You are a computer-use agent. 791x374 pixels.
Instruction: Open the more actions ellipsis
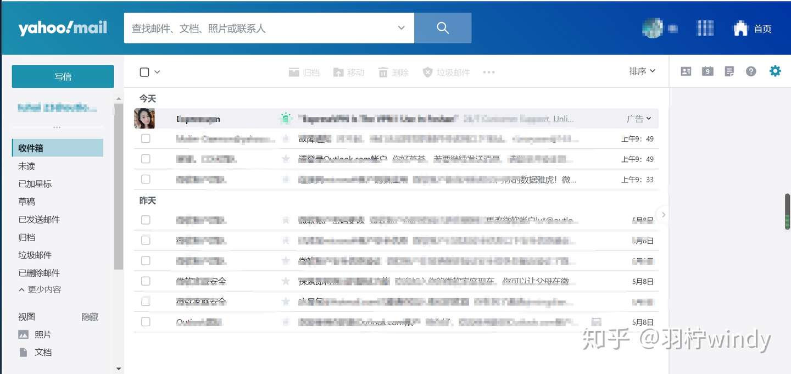tap(489, 72)
